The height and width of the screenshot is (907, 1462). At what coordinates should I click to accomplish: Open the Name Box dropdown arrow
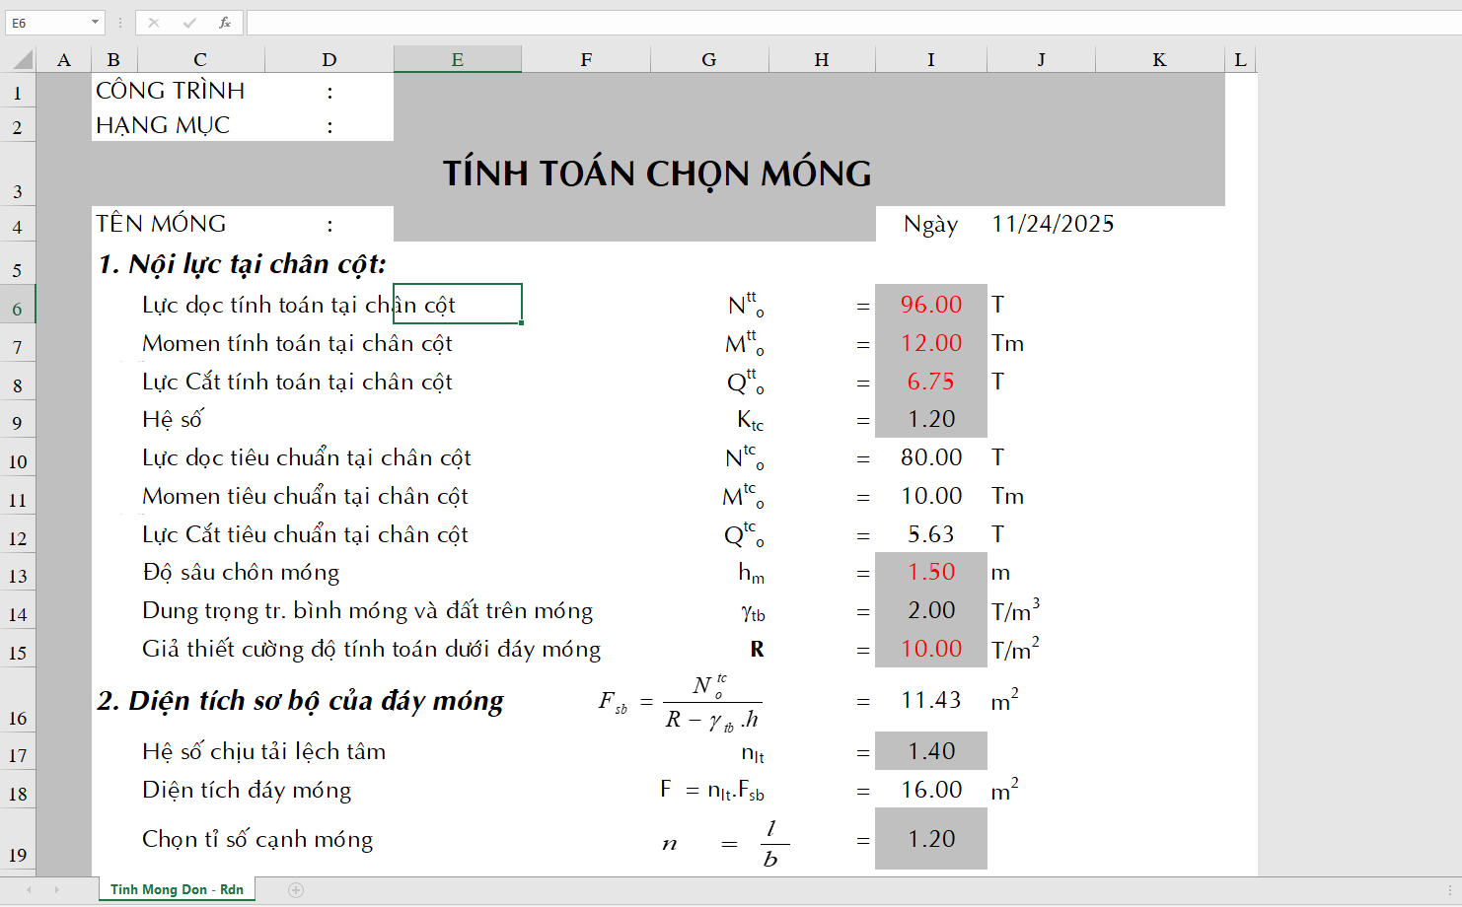click(95, 23)
